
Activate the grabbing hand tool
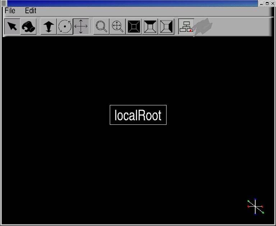(28, 26)
